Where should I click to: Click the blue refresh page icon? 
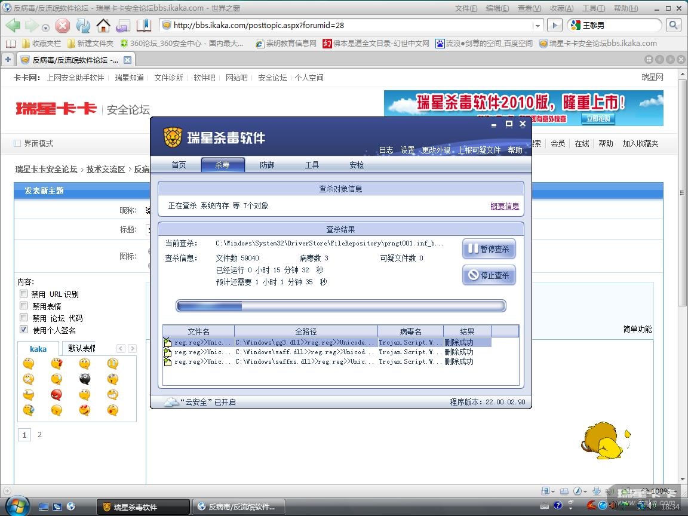pyautogui.click(x=83, y=26)
